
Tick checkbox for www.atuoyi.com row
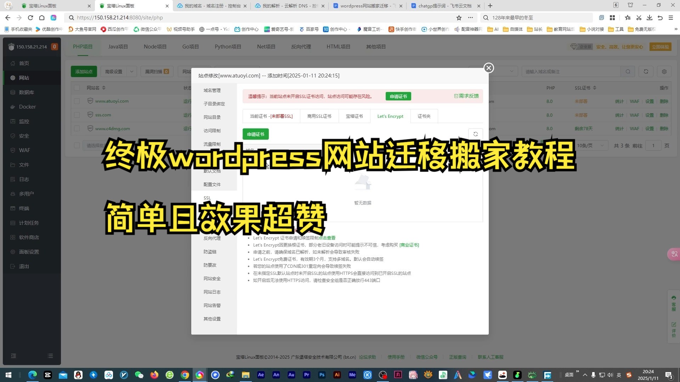coord(77,101)
